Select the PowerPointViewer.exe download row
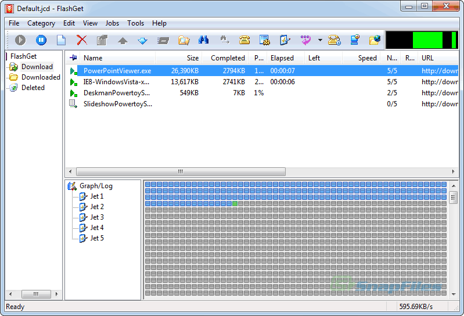This screenshot has width=464, height=316. click(x=262, y=71)
